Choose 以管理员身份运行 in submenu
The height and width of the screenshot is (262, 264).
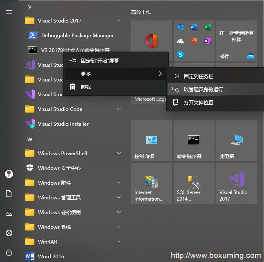tap(215, 89)
